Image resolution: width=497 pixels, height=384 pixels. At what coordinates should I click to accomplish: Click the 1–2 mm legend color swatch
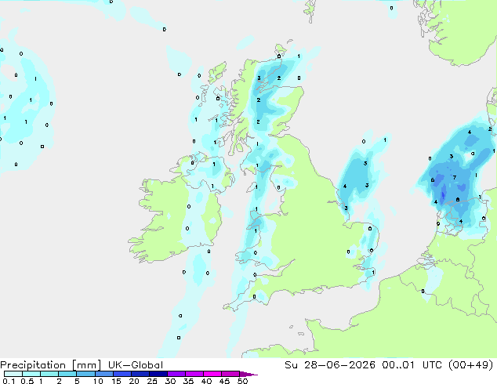coord(49,374)
